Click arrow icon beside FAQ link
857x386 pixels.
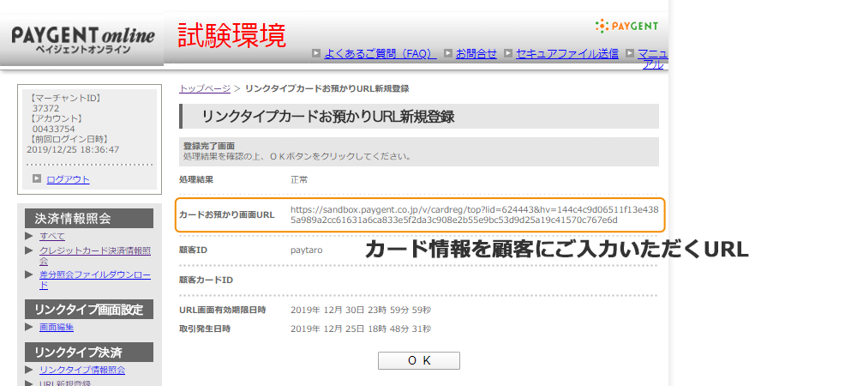pos(316,53)
